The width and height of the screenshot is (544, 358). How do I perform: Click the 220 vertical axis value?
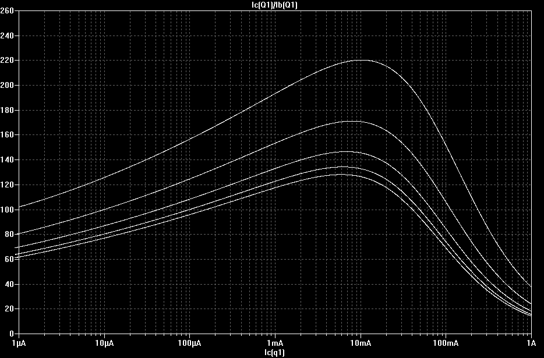tap(7, 61)
